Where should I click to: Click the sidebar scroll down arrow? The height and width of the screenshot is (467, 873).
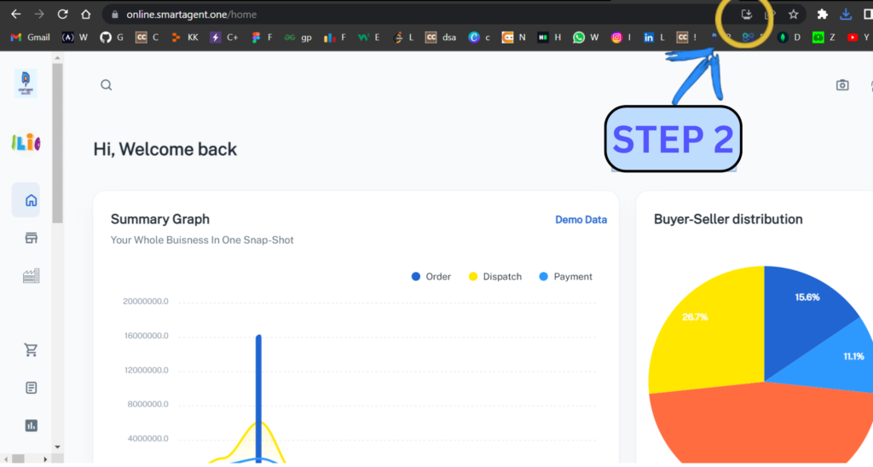57,447
